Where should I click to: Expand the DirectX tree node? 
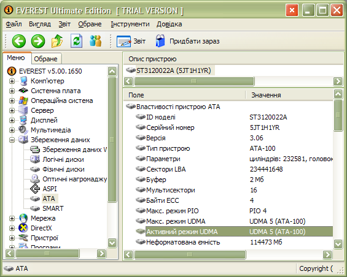tap(12, 228)
